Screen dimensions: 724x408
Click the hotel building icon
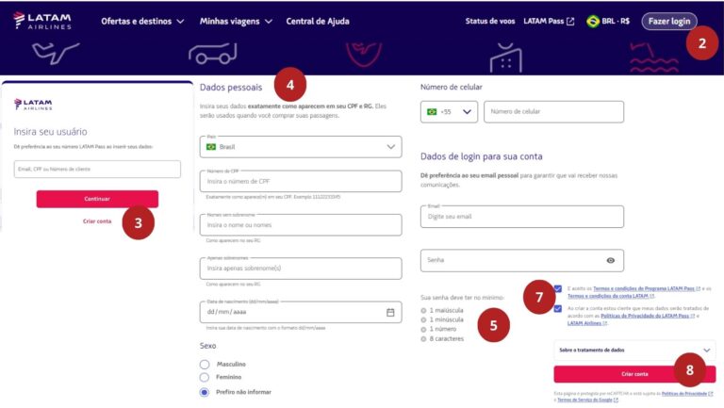[505, 57]
